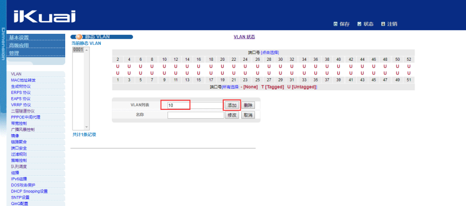Click the 共计1条记录 text
Screen dimensions: 466x206
pos(84,135)
